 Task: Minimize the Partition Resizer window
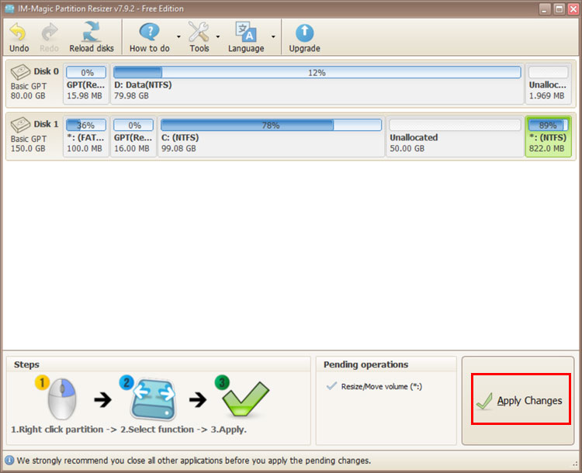click(545, 9)
